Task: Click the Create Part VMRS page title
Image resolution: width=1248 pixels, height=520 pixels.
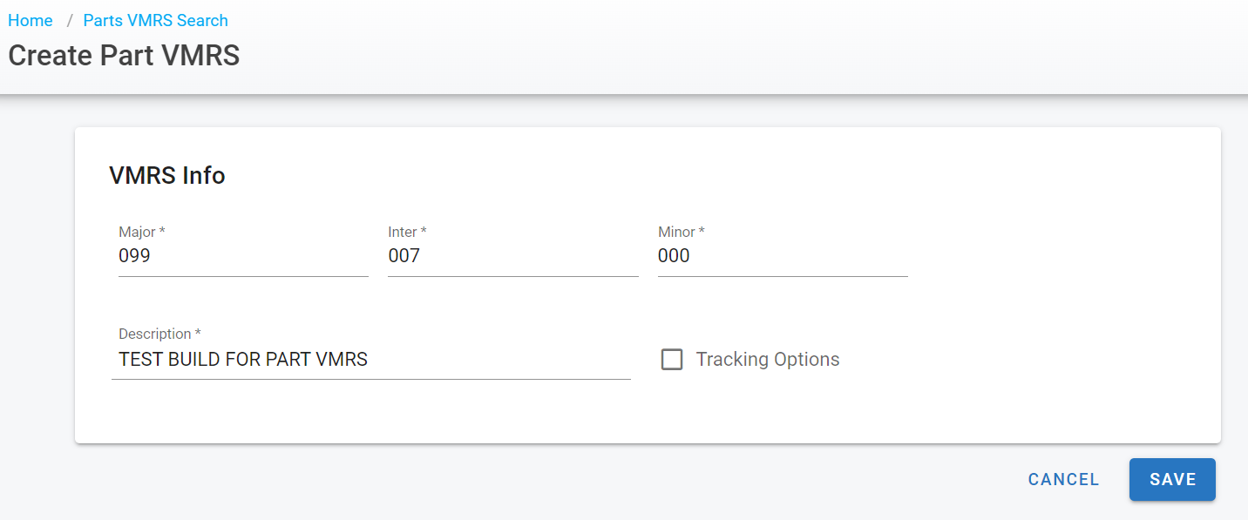Action: click(x=124, y=56)
